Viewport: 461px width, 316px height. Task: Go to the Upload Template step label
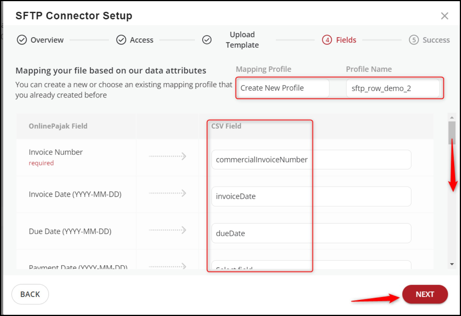(x=242, y=40)
